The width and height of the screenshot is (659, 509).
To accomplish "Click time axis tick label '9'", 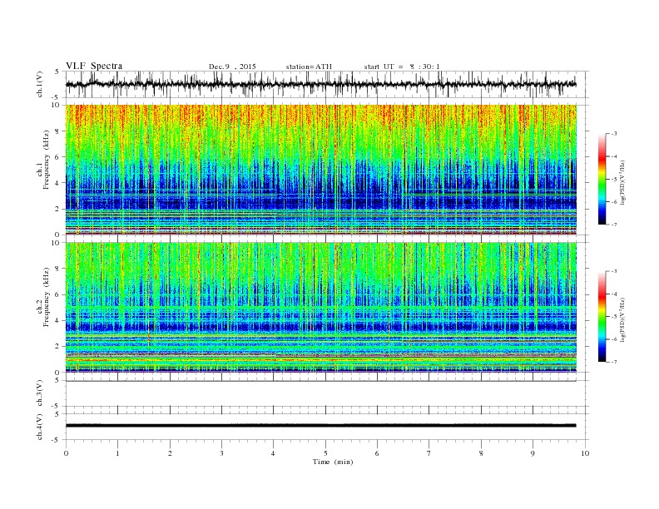I will 533,453.
